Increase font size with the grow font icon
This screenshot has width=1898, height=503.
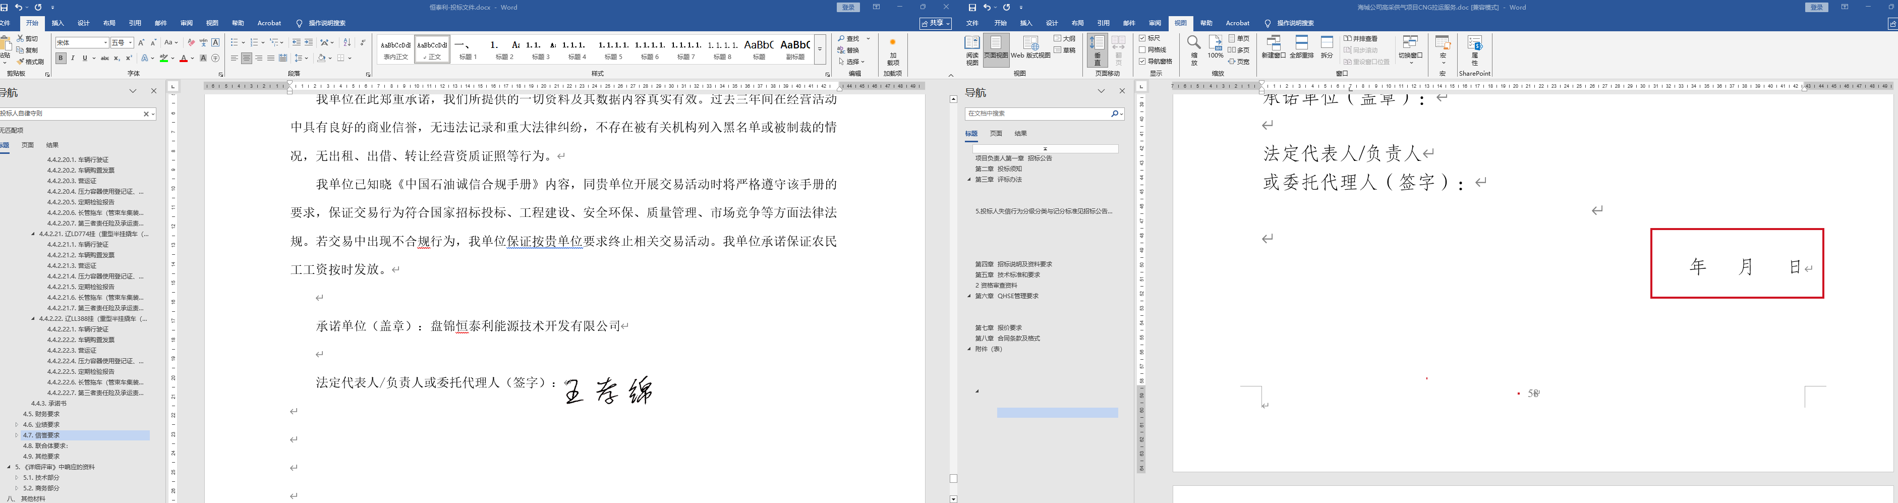pos(141,43)
